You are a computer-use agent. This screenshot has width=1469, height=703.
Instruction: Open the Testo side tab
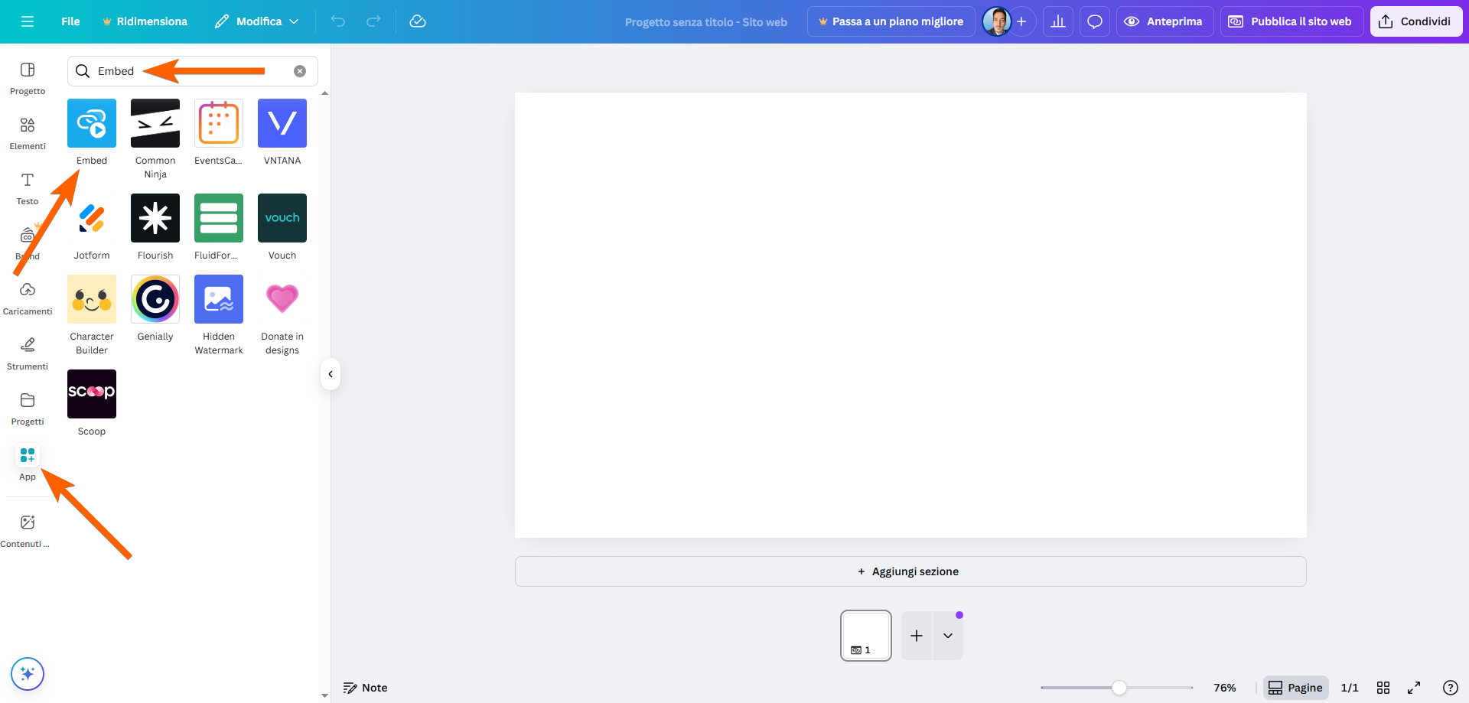click(x=28, y=189)
